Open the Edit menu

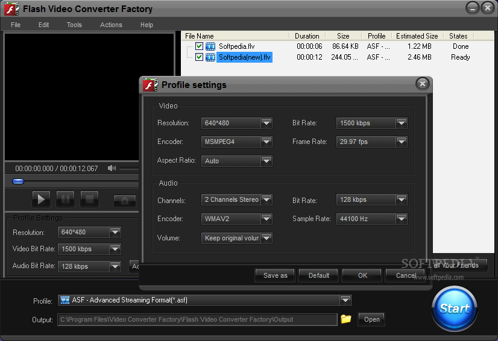tap(43, 25)
